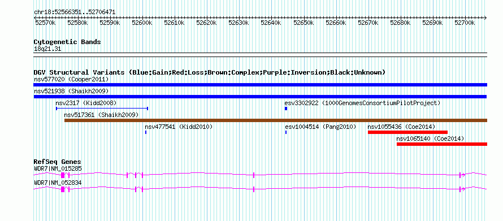Image resolution: width=503 pixels, height=221 pixels.
Task: Select the red nsv1055436 (Coe2014) loss bar
Action: pos(407,132)
